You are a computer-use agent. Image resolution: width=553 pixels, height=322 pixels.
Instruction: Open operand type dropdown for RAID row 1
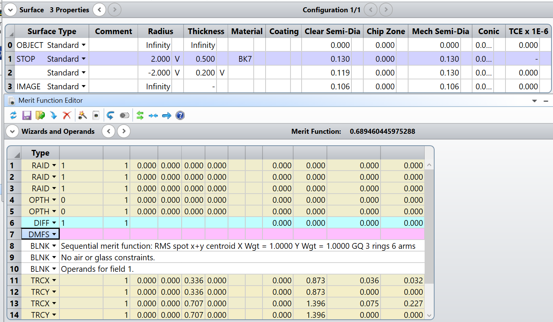click(x=54, y=166)
